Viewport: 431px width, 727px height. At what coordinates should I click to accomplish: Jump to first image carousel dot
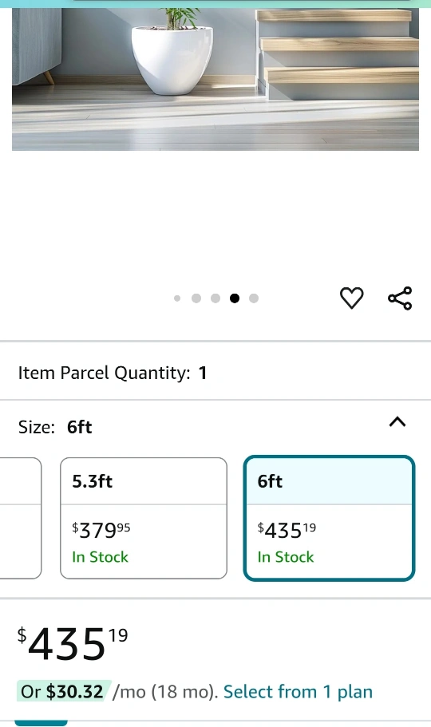pos(177,298)
